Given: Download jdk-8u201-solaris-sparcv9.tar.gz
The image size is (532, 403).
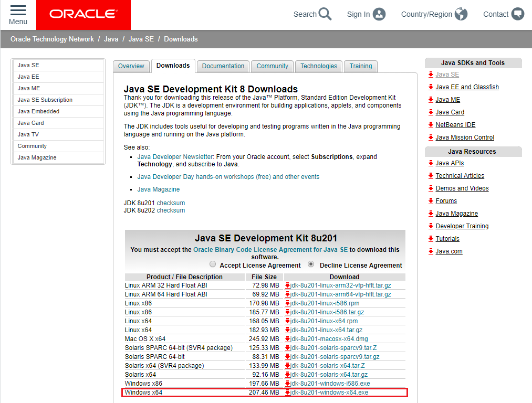Looking at the screenshot, I should pos(335,357).
